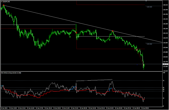Click the 126.500 round-level label
The image size is (169, 110).
[x=149, y=7]
